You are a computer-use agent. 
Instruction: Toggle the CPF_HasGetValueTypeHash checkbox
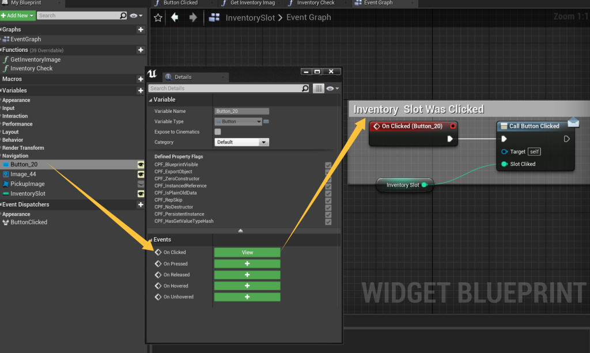[328, 222]
